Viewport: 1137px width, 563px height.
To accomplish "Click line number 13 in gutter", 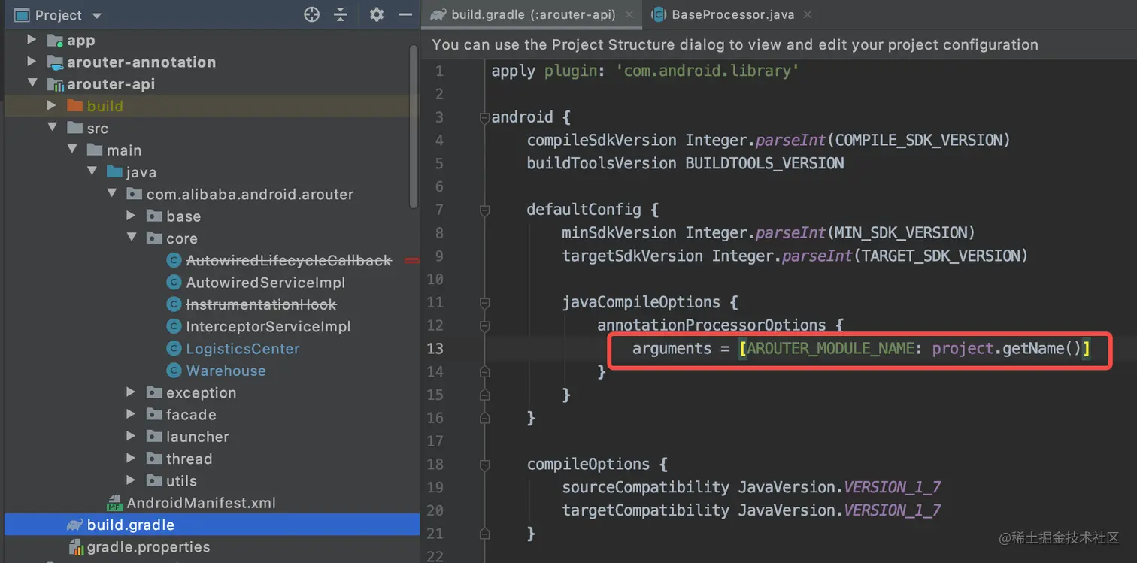I will point(435,348).
